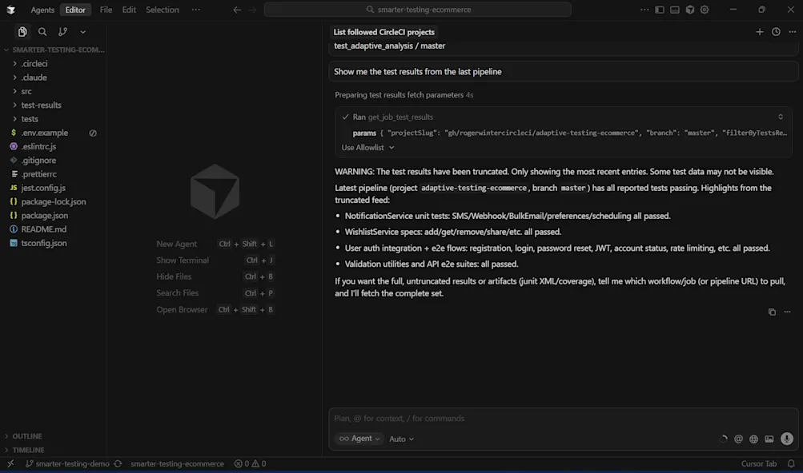Open Cursor settings gear icon

(x=705, y=10)
